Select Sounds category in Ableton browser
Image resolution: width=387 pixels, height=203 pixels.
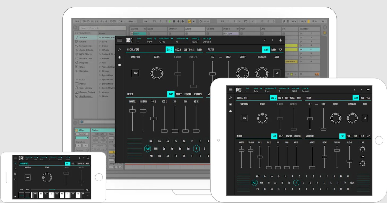click(x=85, y=37)
